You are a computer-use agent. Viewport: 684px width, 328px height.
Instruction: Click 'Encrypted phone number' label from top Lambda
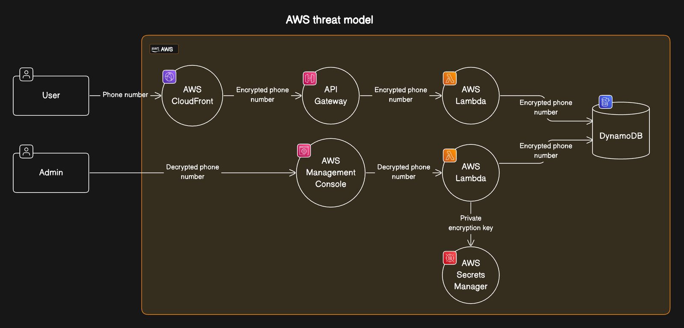[546, 108]
